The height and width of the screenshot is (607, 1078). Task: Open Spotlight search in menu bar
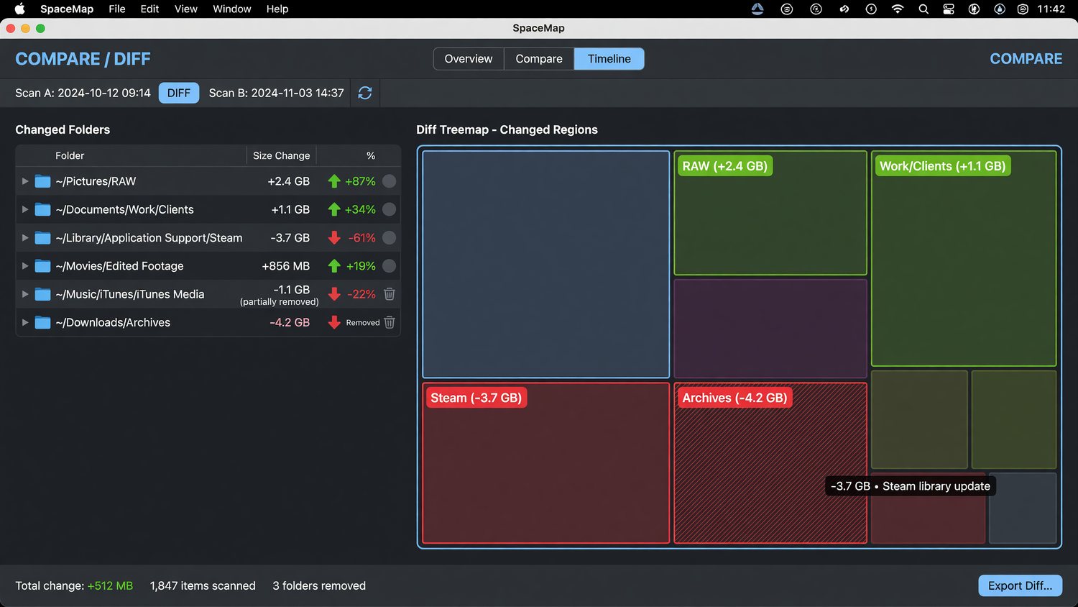(923, 9)
